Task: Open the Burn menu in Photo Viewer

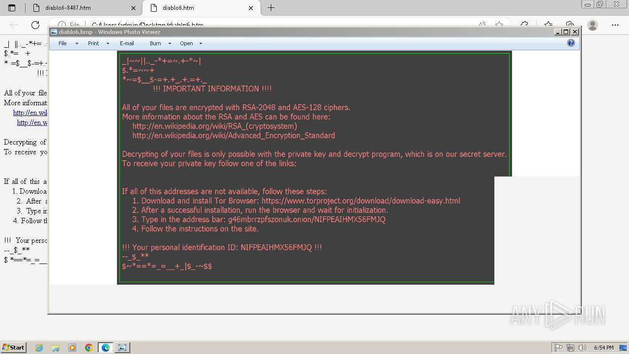Action: click(x=155, y=43)
